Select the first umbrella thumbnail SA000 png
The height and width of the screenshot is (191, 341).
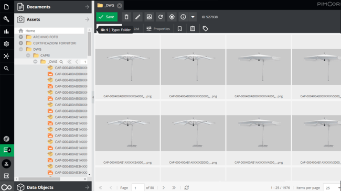(x=127, y=67)
